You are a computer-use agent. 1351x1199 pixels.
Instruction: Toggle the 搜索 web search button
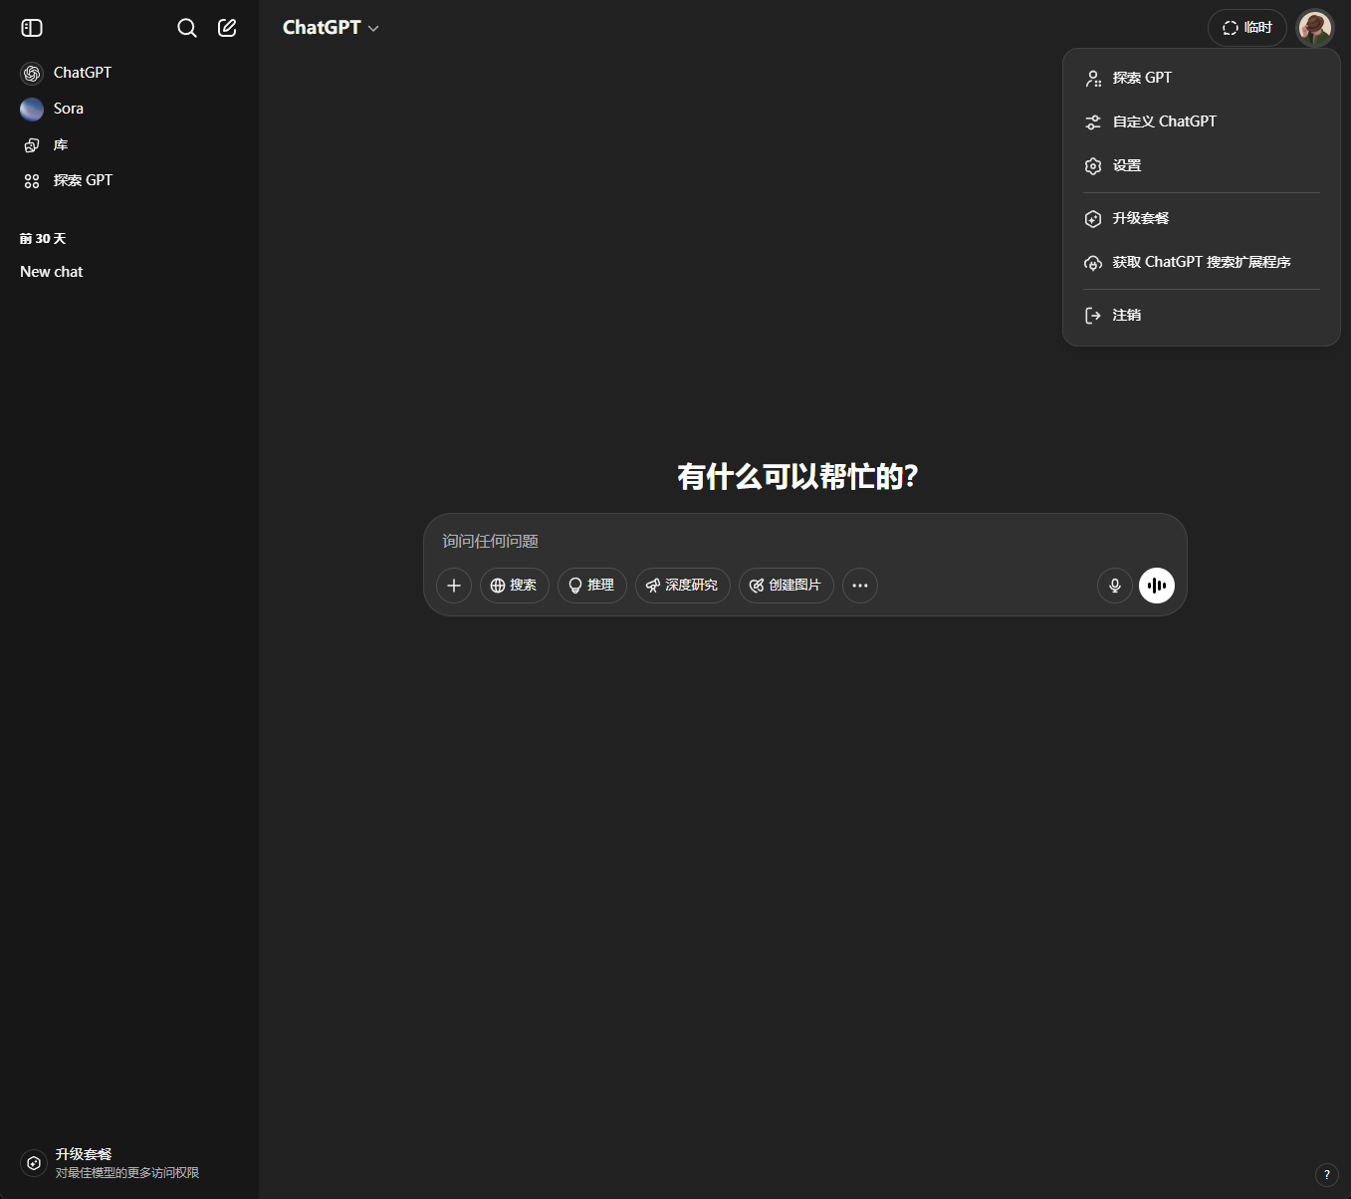(x=515, y=586)
